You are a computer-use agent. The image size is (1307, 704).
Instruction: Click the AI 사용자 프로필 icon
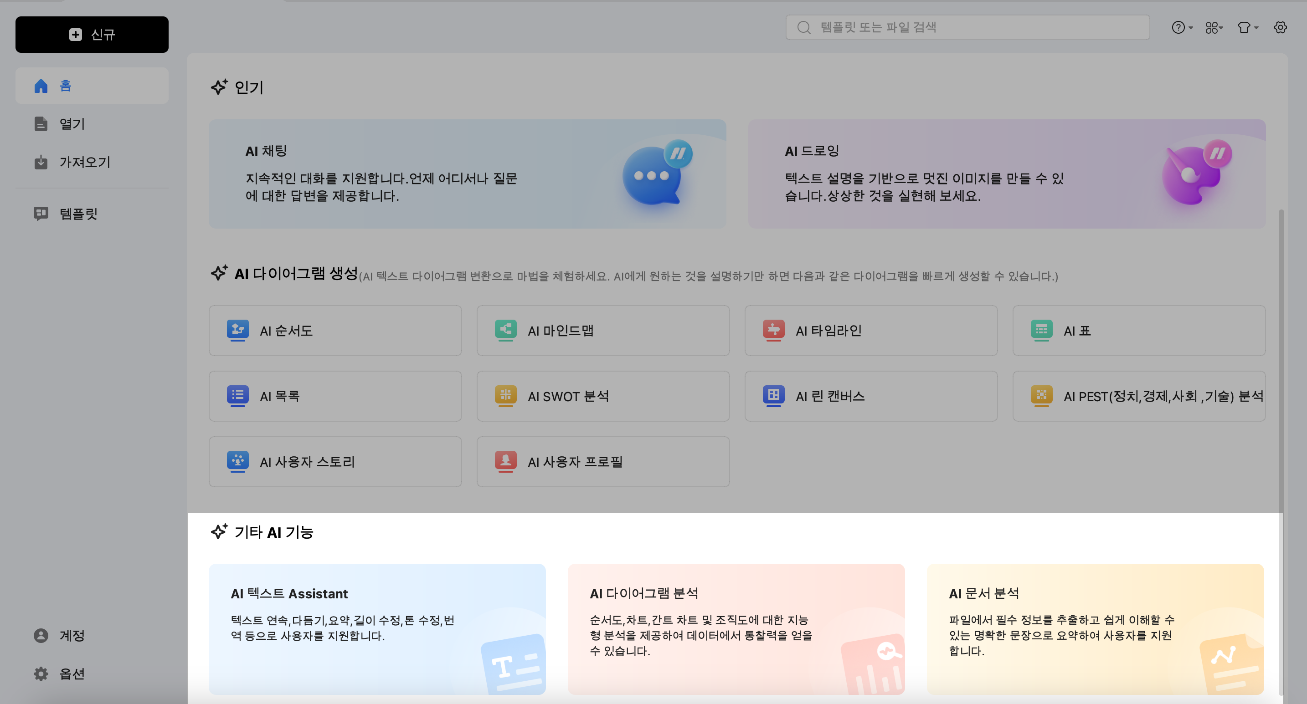505,461
